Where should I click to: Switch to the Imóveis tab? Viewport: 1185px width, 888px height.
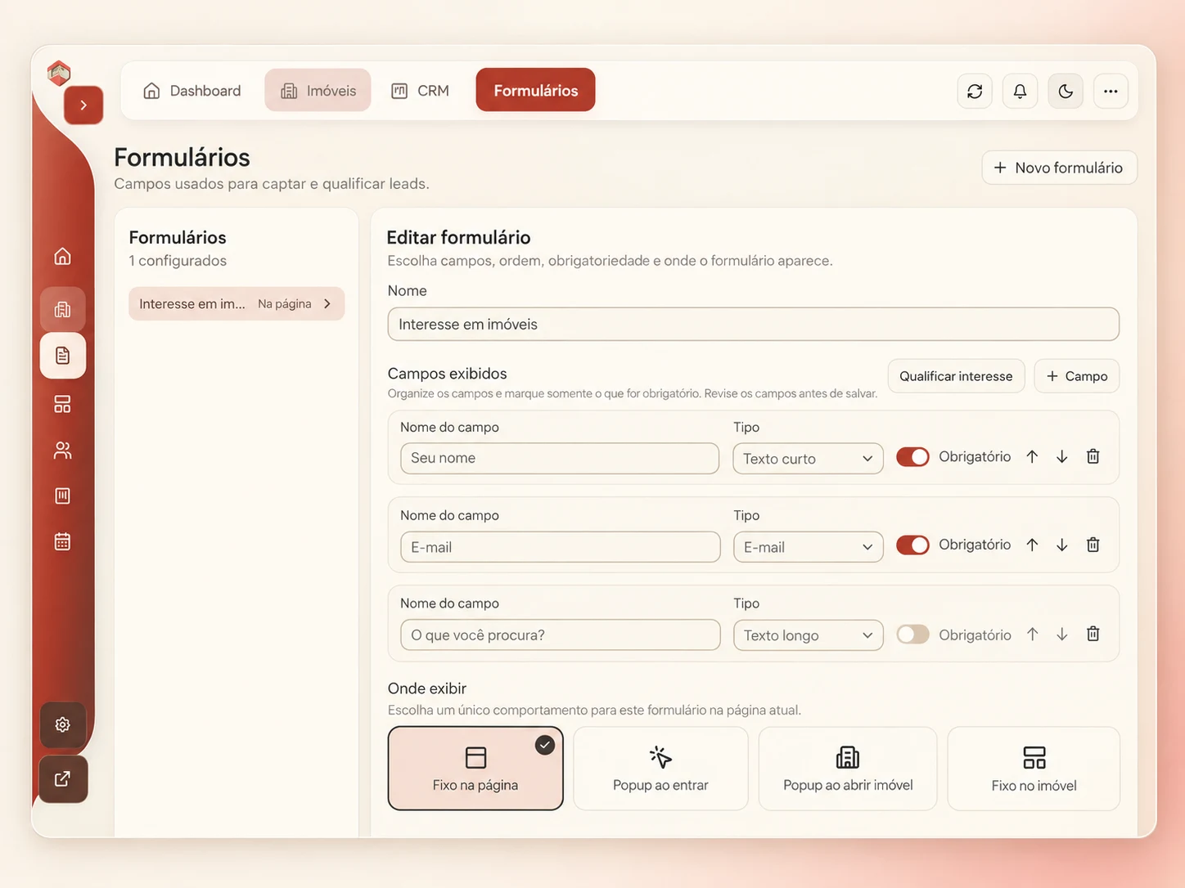point(318,91)
